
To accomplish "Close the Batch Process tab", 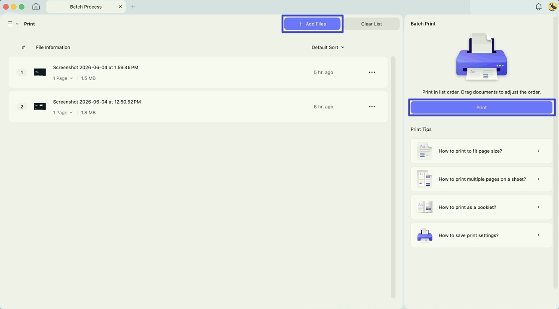I will 120,6.
